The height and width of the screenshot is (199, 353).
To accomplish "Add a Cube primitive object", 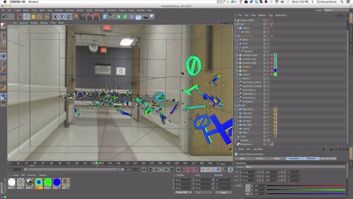I will [x=105, y=17].
